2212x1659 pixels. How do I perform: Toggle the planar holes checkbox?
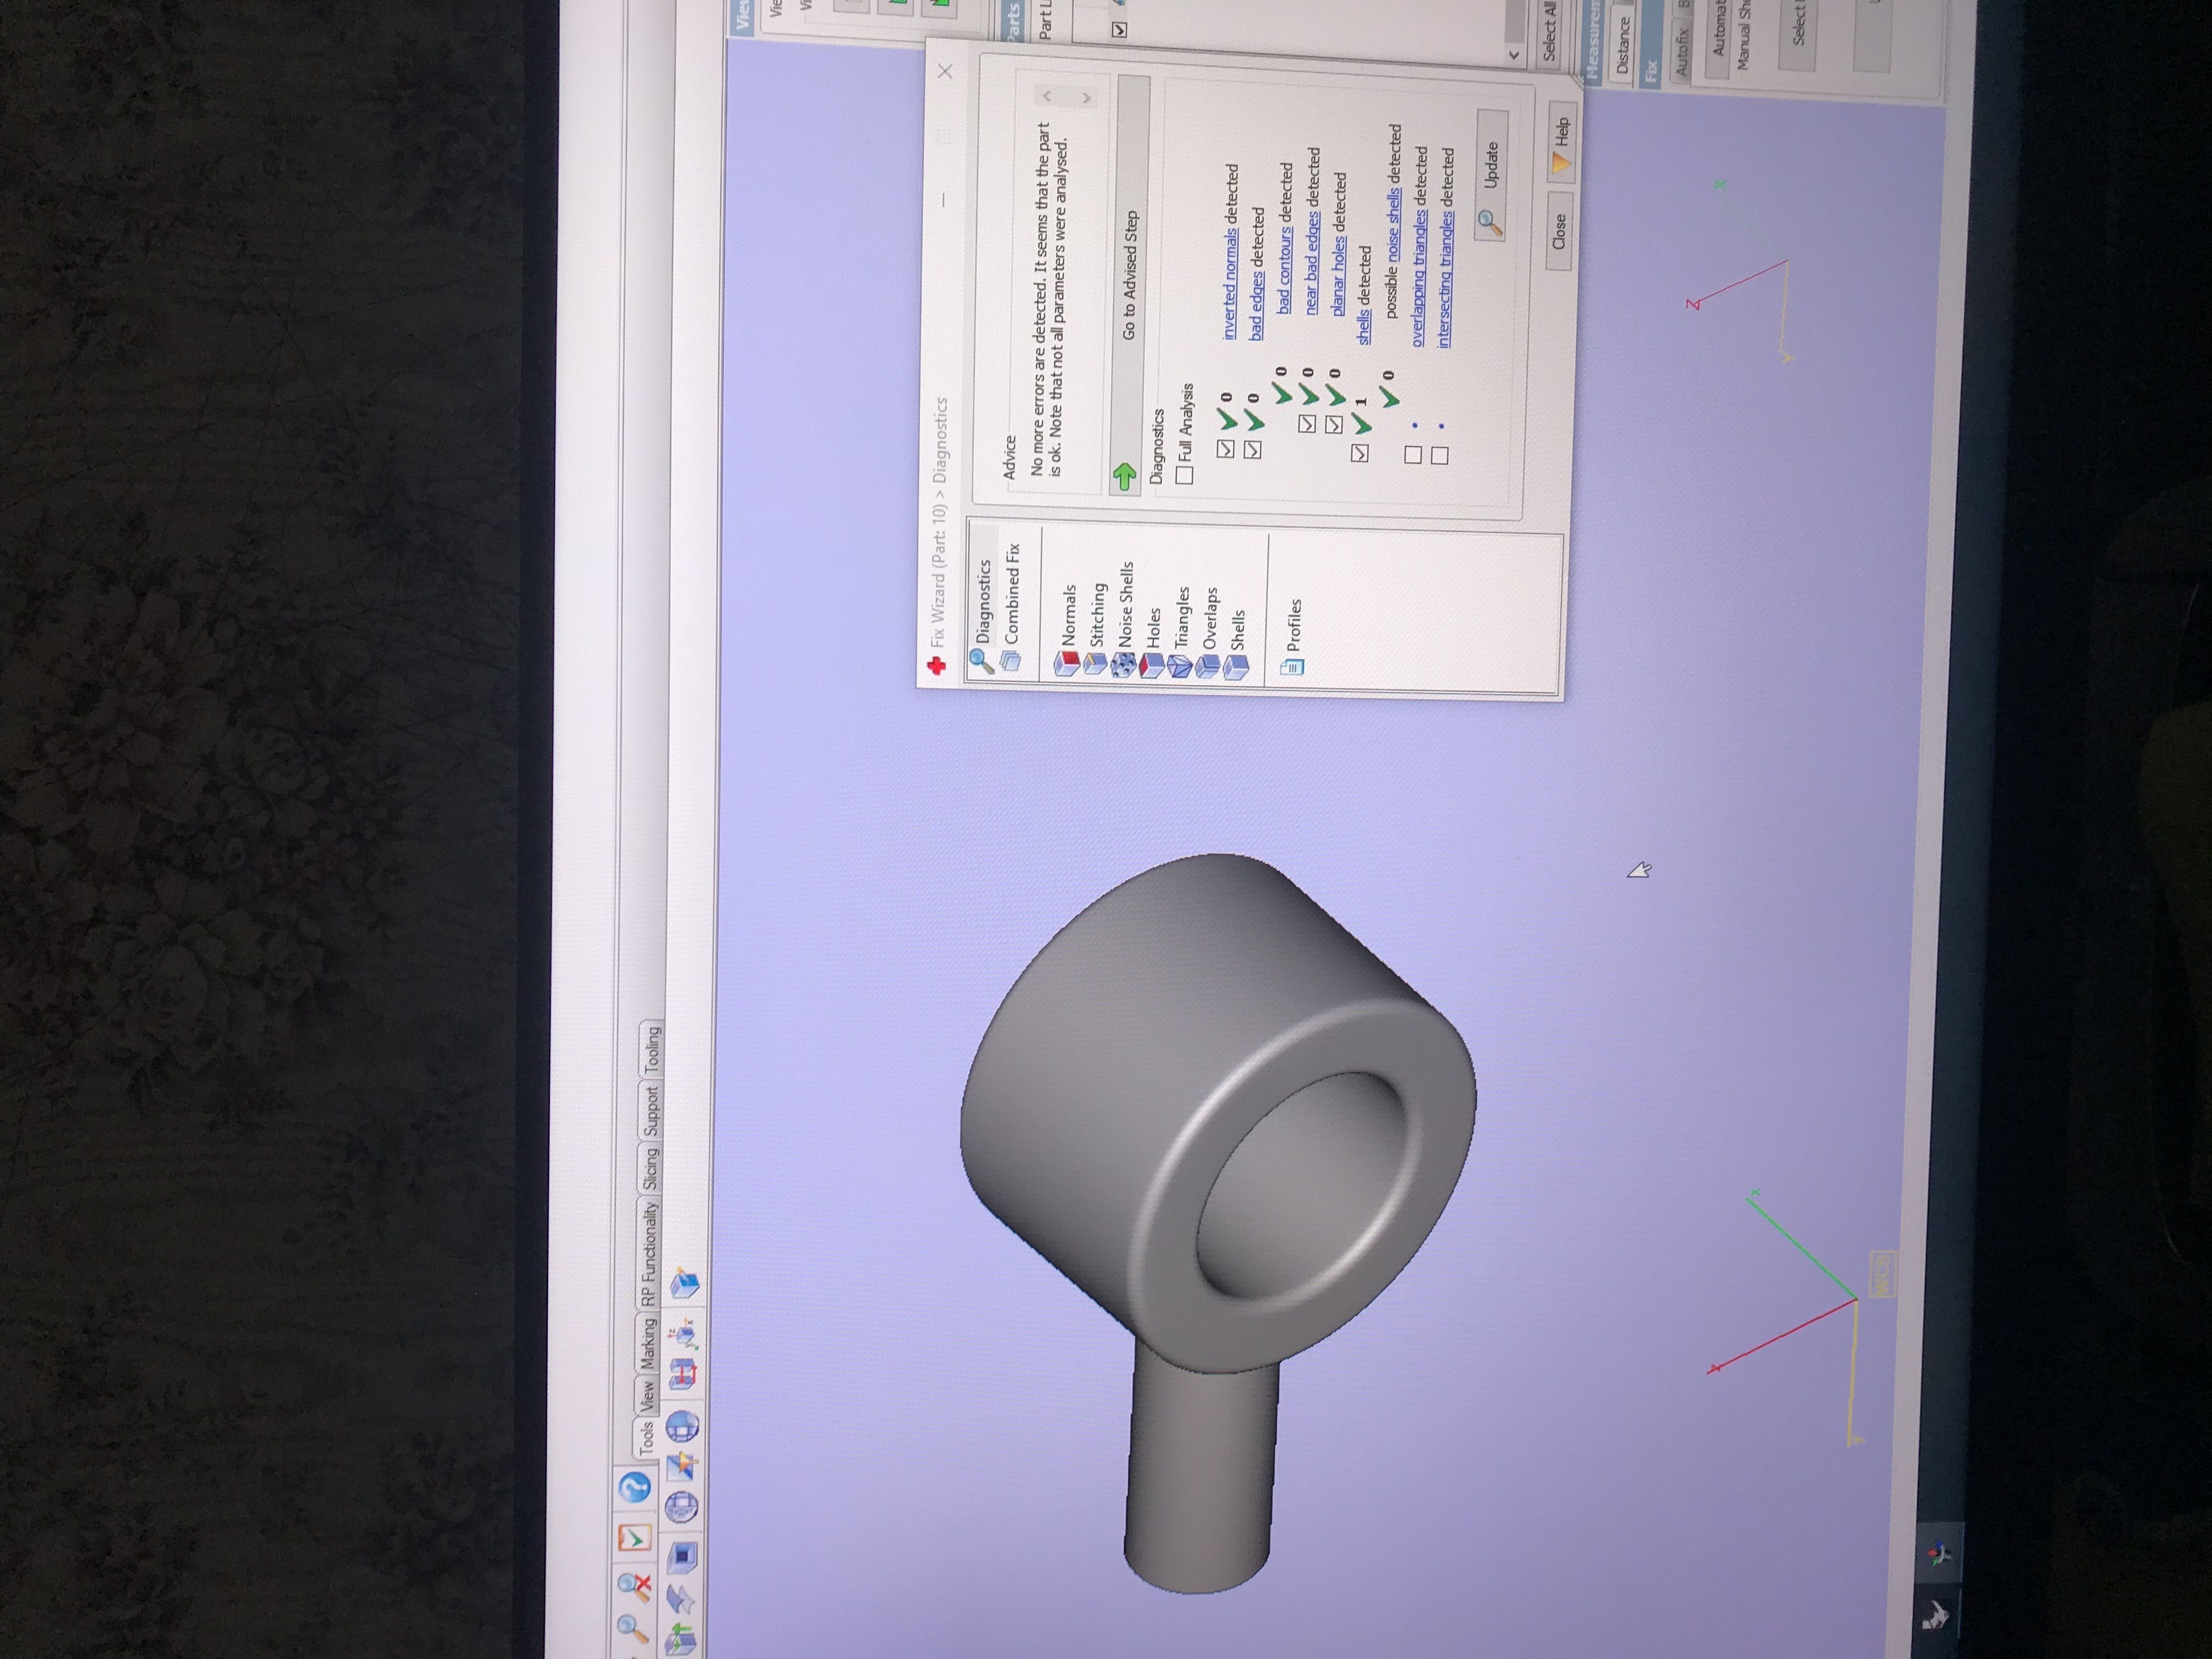1333,425
